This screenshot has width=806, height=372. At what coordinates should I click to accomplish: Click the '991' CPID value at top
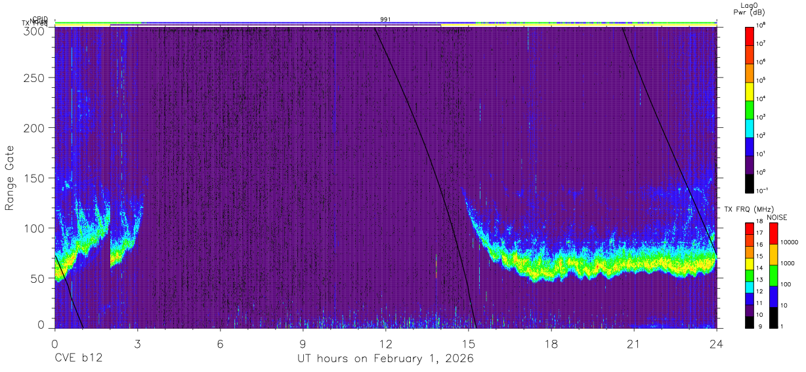pos(385,20)
